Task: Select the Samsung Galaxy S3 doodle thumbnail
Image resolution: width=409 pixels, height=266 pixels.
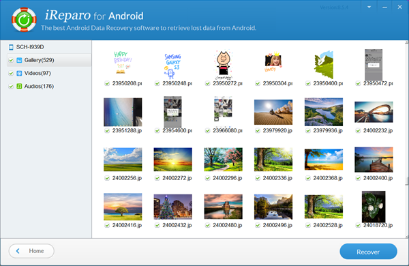Action: click(172, 66)
